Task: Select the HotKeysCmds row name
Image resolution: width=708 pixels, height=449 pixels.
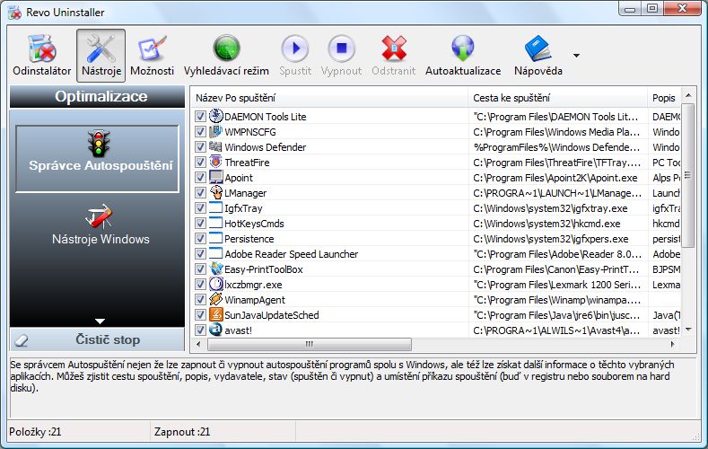Action: (254, 224)
